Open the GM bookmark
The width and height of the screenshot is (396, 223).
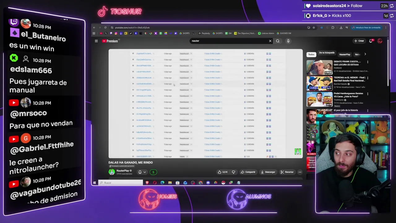pos(228,33)
